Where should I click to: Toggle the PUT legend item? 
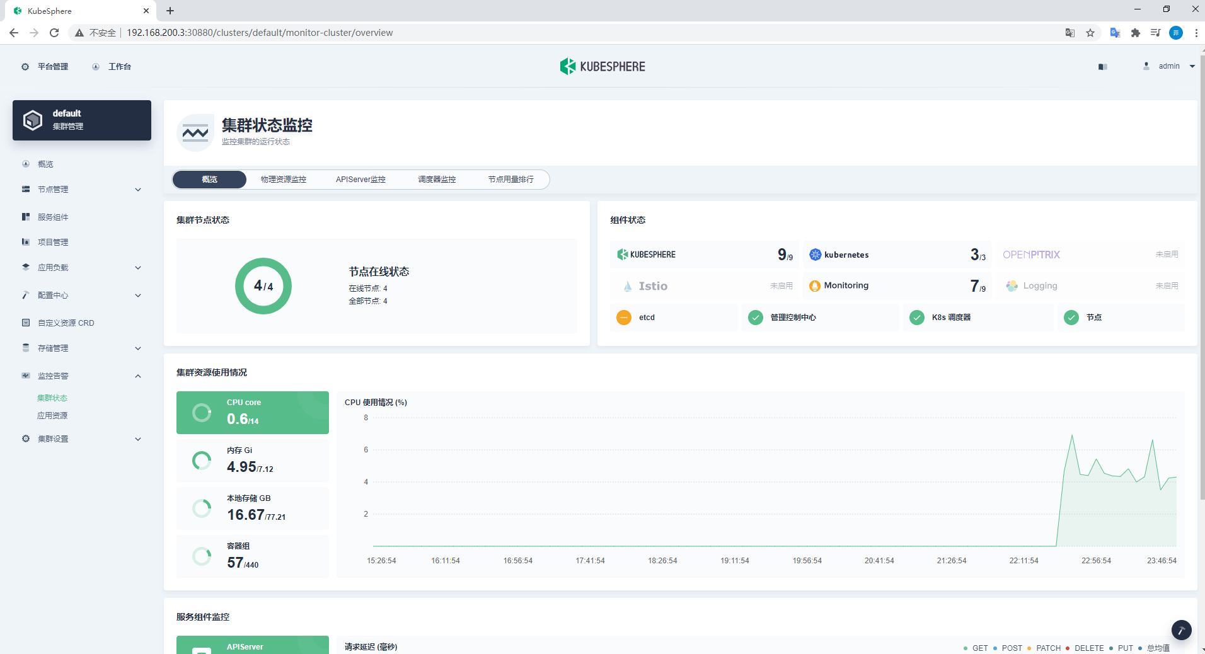click(x=1121, y=648)
